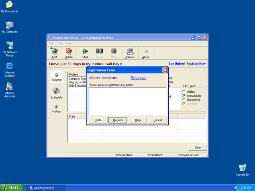Image resolution: width=255 pixels, height=191 pixels.
Task: Click inside the registration key text box
Action: click(x=127, y=100)
